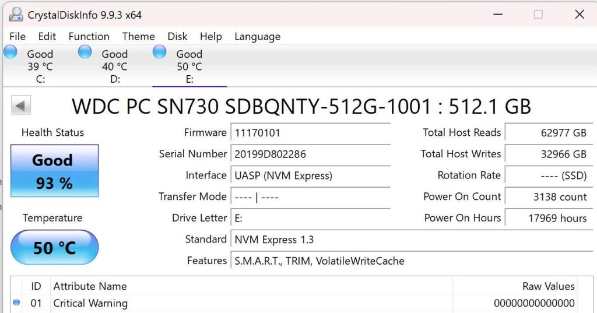Screen dimensions: 597x313
Task: Click the CrystalDiskInfo app icon in title bar
Action: click(16, 15)
